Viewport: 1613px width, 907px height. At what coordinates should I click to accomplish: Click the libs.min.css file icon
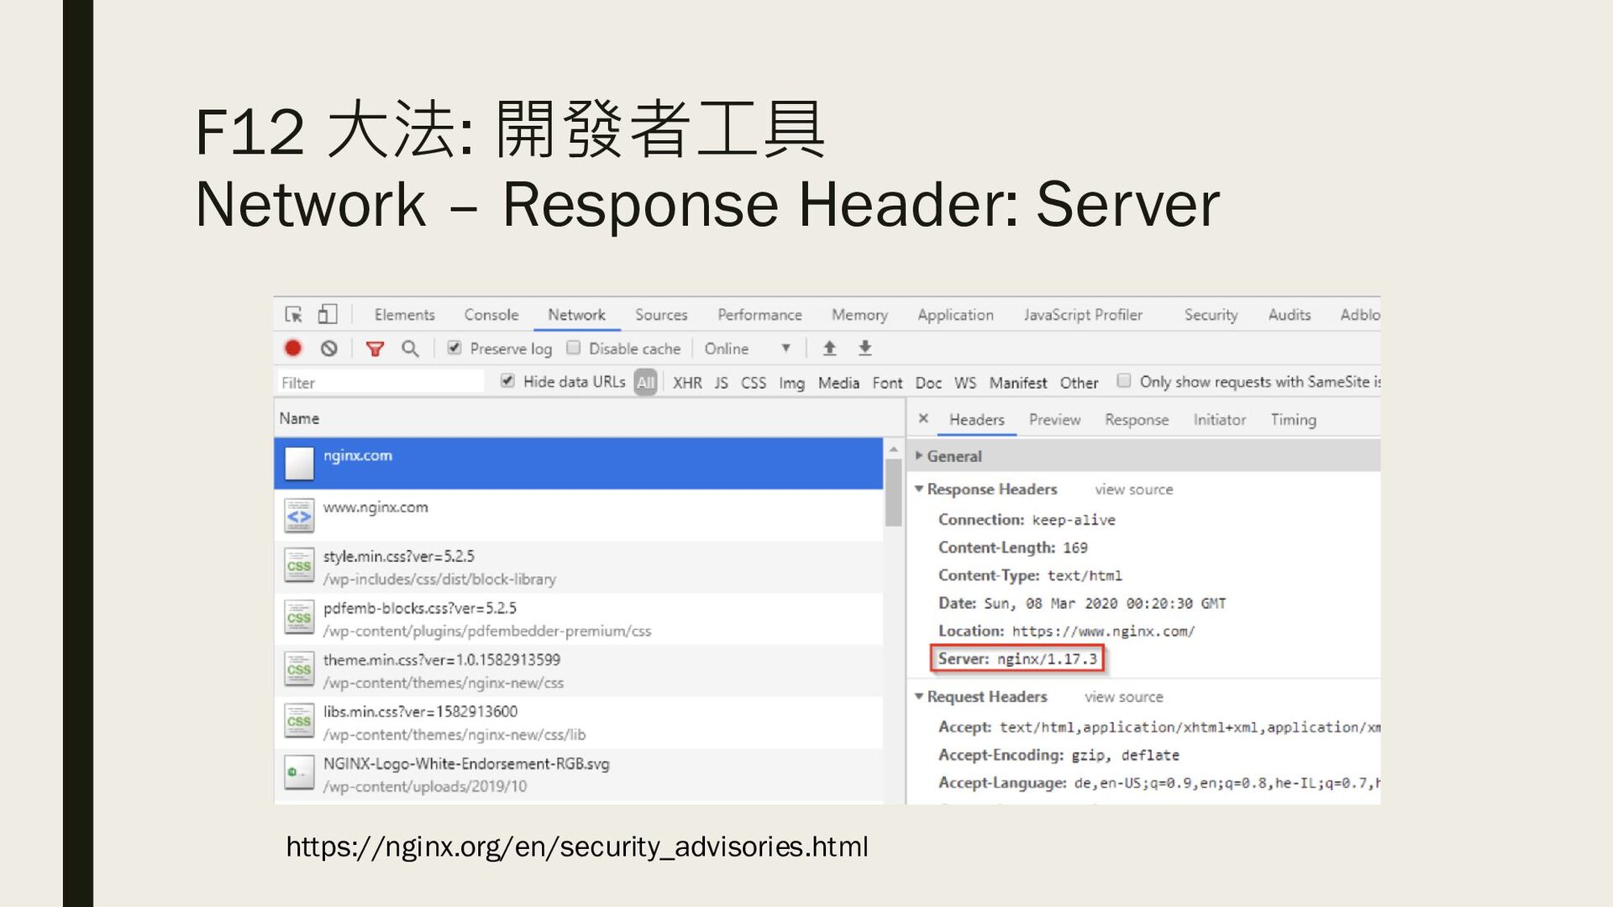[299, 721]
